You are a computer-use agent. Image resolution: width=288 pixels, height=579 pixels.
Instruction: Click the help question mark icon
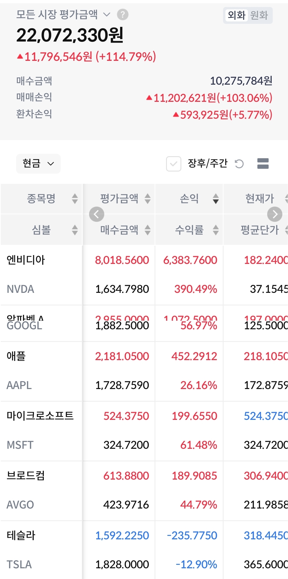(x=123, y=15)
